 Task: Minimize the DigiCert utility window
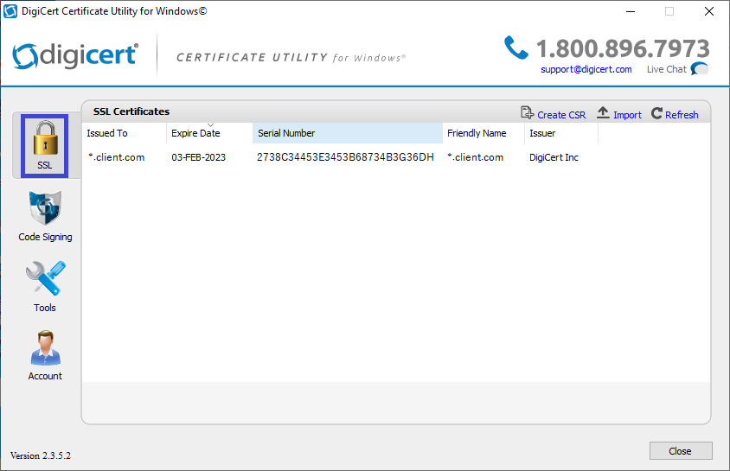[x=631, y=11]
